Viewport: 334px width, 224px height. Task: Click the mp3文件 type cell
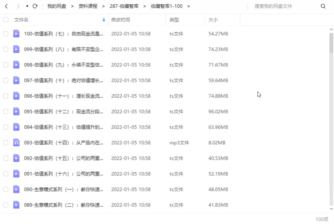point(179,142)
